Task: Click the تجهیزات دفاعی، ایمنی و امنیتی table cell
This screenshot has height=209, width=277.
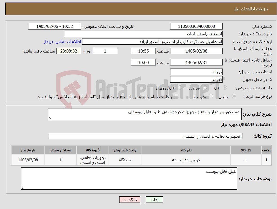Action: 93,160
